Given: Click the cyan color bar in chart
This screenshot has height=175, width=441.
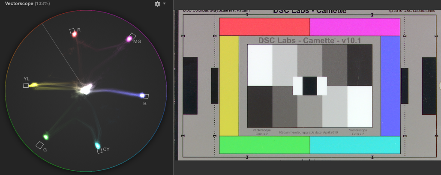Looking at the screenshot, I should (x=355, y=145).
